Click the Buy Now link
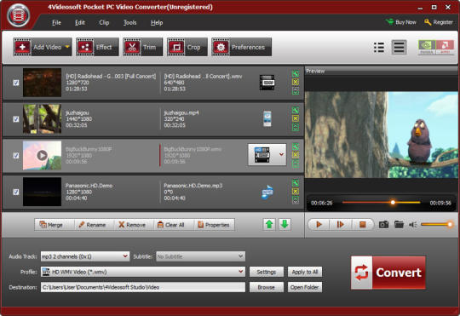The width and height of the screenshot is (460, 316). click(401, 22)
